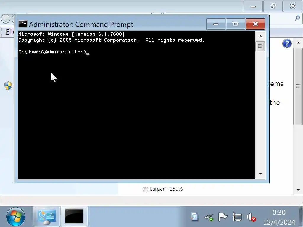Click the muted volume speaker icon
The height and width of the screenshot is (227, 303).
tap(251, 217)
